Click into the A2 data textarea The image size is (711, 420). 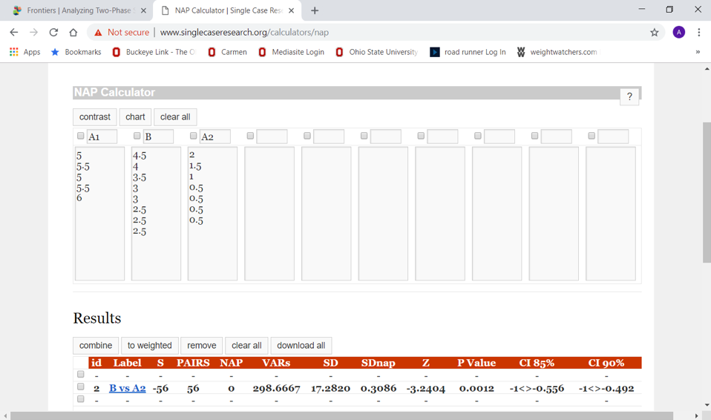point(213,213)
